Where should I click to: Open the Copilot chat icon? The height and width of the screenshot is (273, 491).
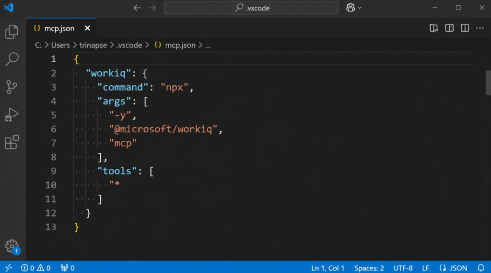tap(351, 8)
